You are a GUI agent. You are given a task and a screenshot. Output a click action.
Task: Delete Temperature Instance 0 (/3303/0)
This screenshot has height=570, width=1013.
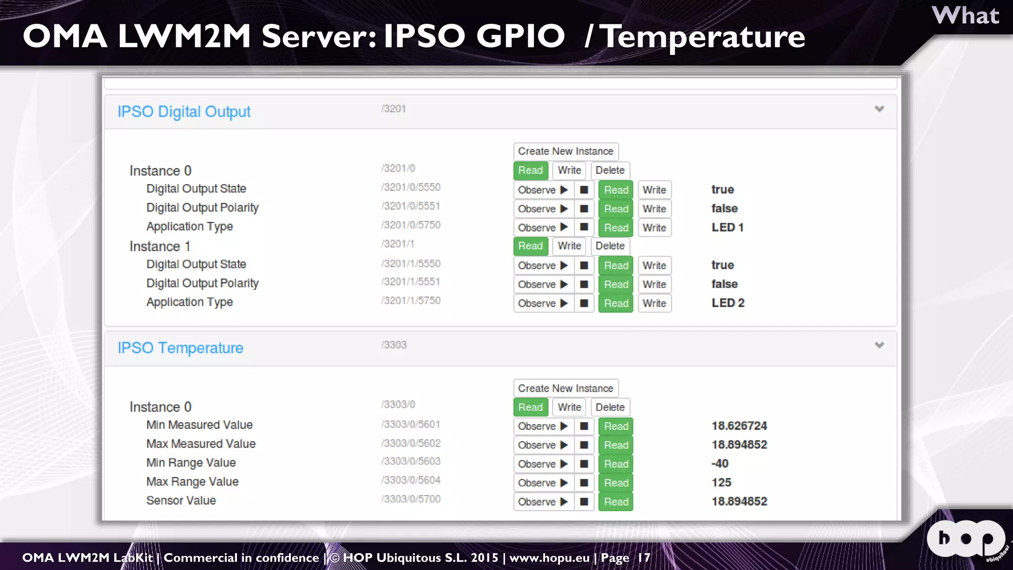pyautogui.click(x=610, y=407)
